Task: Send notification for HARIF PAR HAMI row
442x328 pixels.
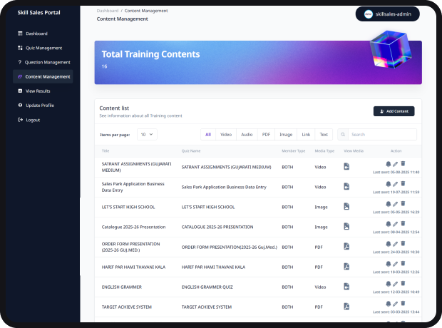Action: pyautogui.click(x=388, y=264)
